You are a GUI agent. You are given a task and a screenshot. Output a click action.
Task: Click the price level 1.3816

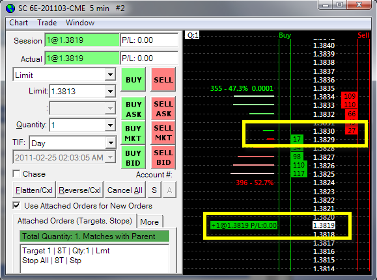[x=324, y=251]
